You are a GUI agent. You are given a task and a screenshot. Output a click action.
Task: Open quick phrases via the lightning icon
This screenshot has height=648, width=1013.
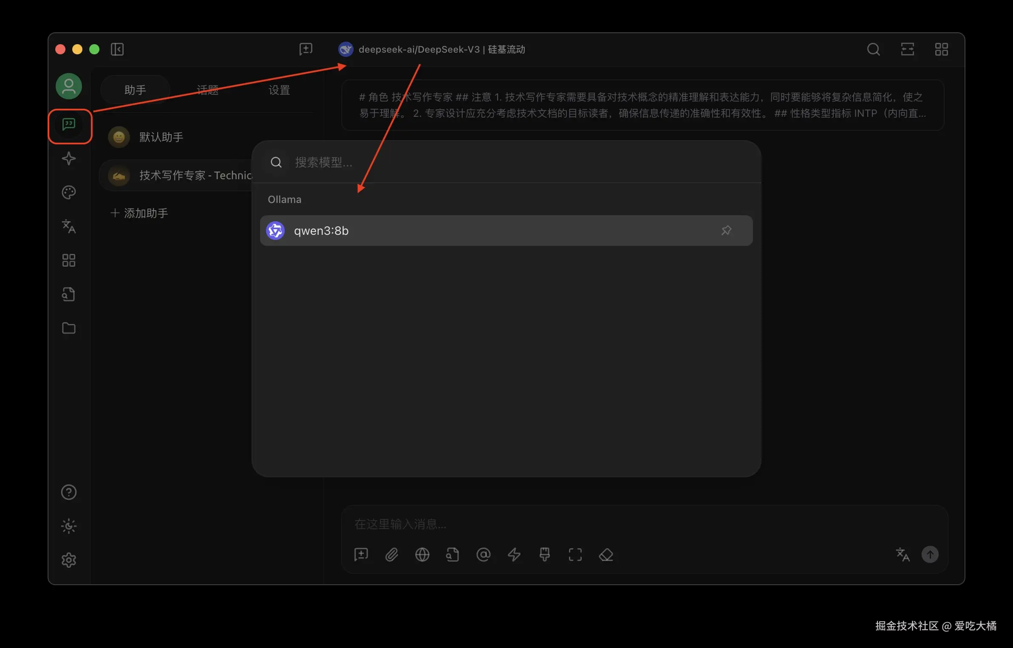click(514, 555)
